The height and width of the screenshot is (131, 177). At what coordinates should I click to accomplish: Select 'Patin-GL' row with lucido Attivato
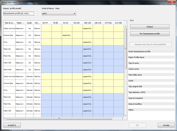click(x=64, y=97)
